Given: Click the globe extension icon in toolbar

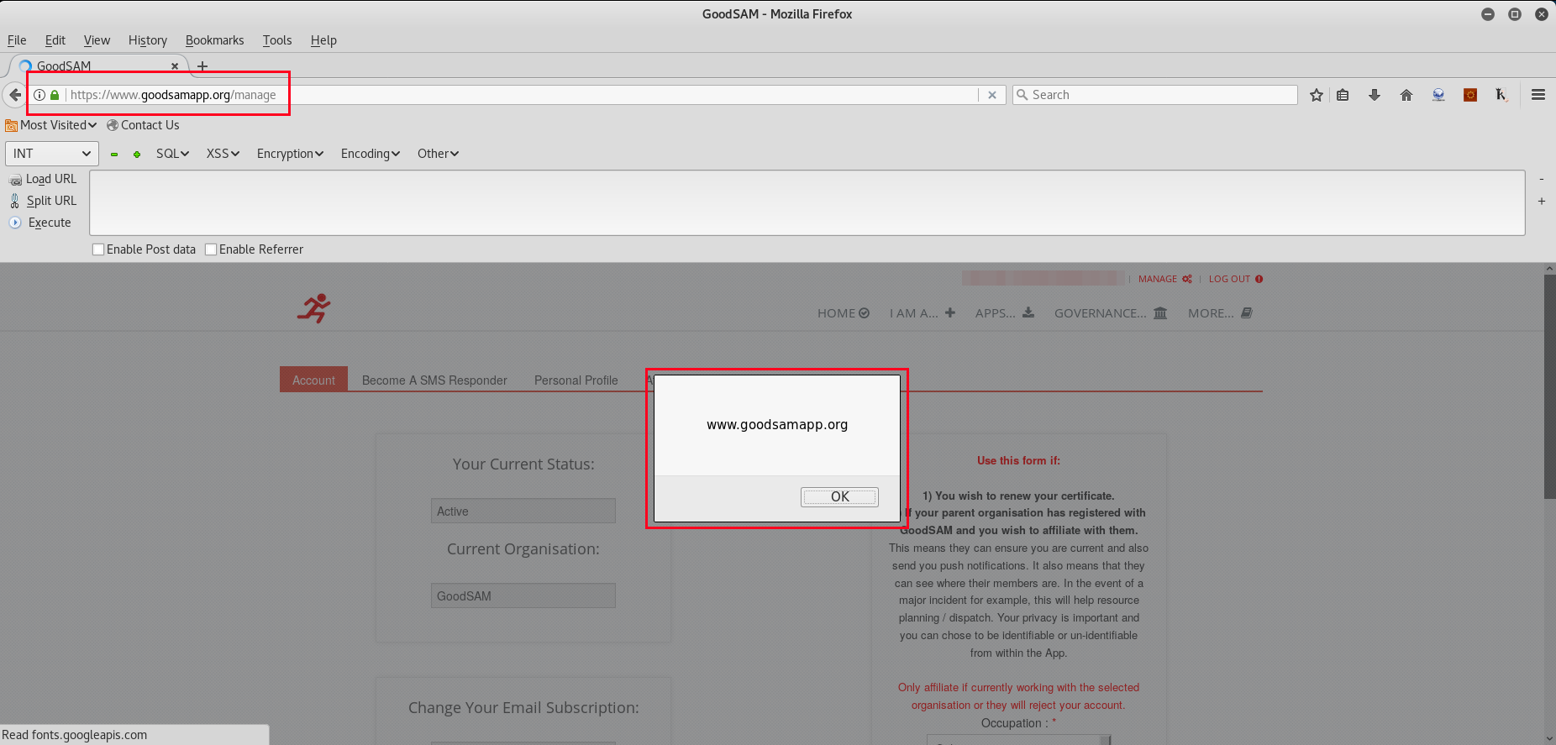Looking at the screenshot, I should [1438, 95].
